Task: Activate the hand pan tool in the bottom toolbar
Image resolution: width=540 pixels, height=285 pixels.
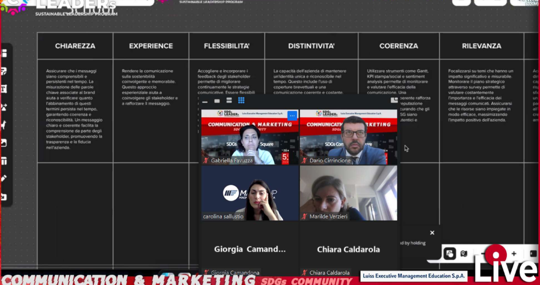Action: pos(449,253)
